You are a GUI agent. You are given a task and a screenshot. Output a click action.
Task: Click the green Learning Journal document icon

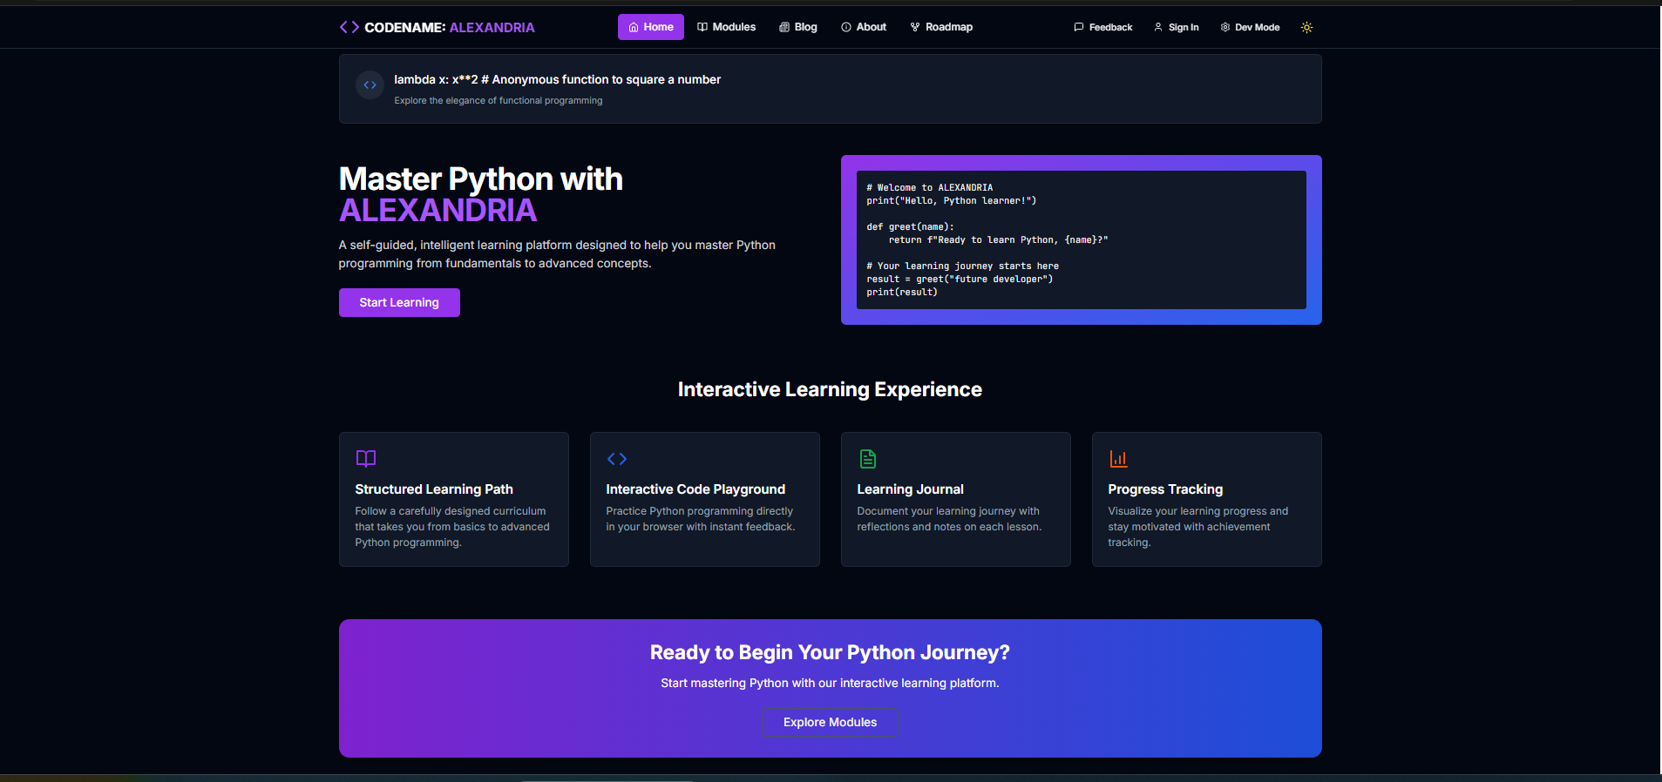click(867, 459)
